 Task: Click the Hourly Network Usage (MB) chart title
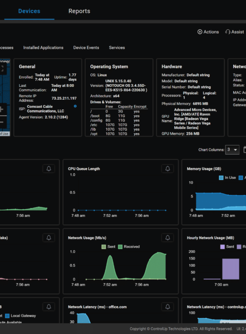[211, 238]
